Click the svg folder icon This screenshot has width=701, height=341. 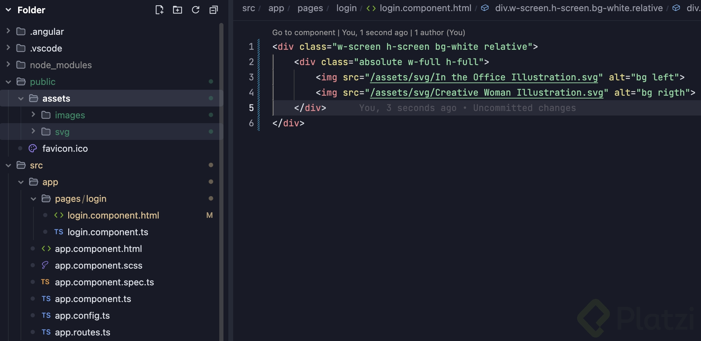(x=46, y=132)
